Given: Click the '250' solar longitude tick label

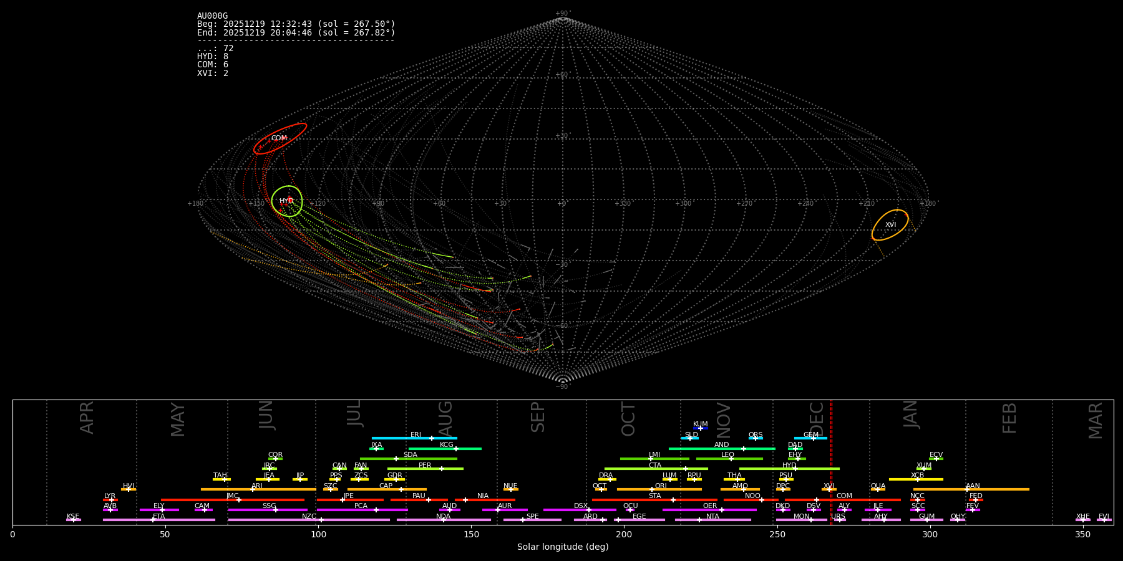Looking at the screenshot, I should click(x=777, y=534).
